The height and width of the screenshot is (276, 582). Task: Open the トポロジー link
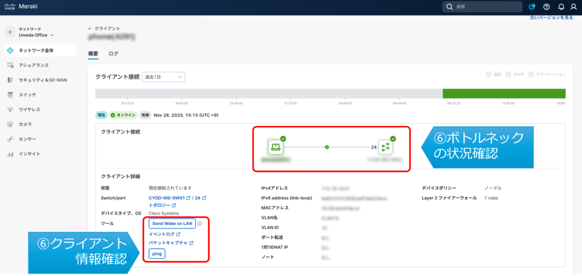click(x=160, y=205)
